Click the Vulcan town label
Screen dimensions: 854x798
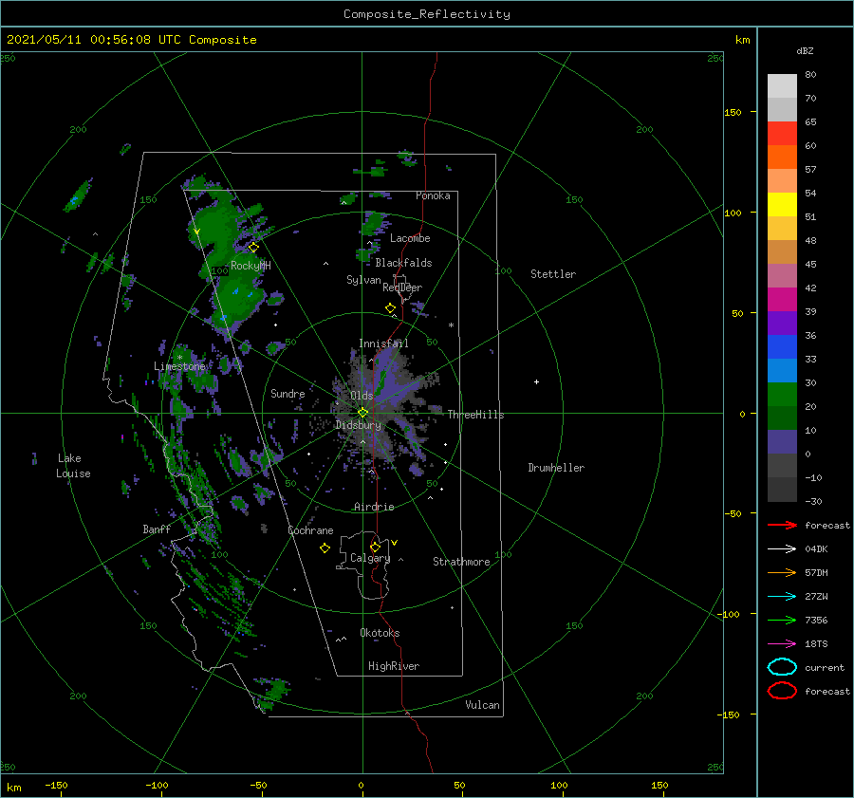pyautogui.click(x=482, y=705)
